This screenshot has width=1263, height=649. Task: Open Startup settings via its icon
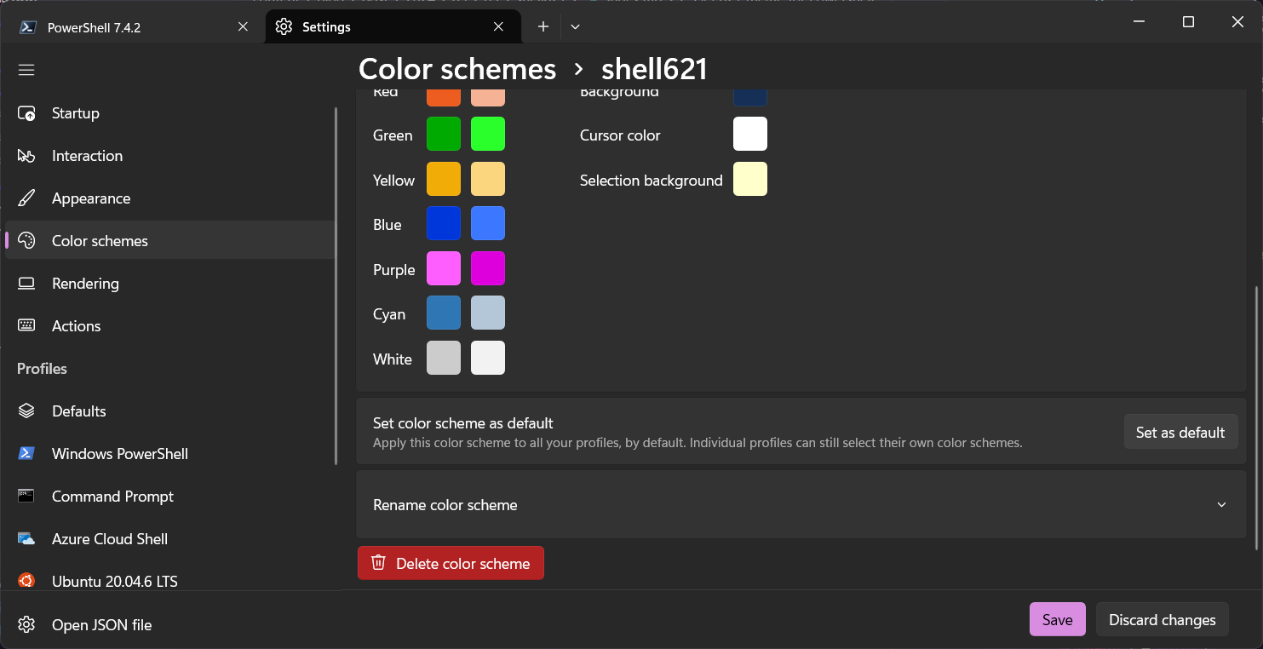click(26, 113)
